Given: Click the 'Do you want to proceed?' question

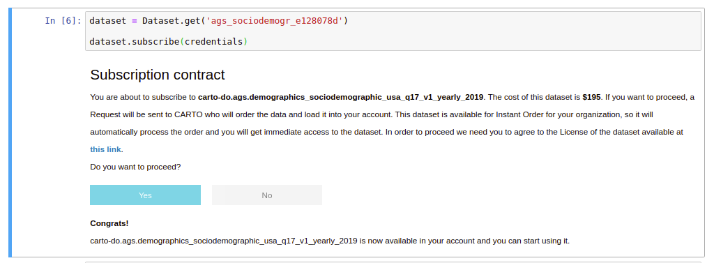Looking at the screenshot, I should [136, 167].
